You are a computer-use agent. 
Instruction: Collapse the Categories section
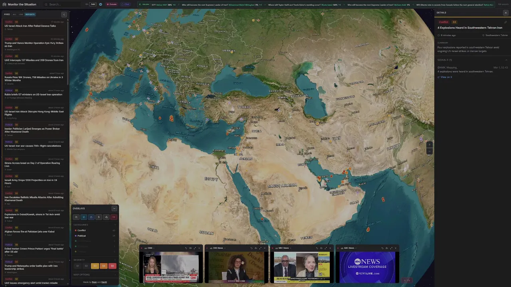115,225
